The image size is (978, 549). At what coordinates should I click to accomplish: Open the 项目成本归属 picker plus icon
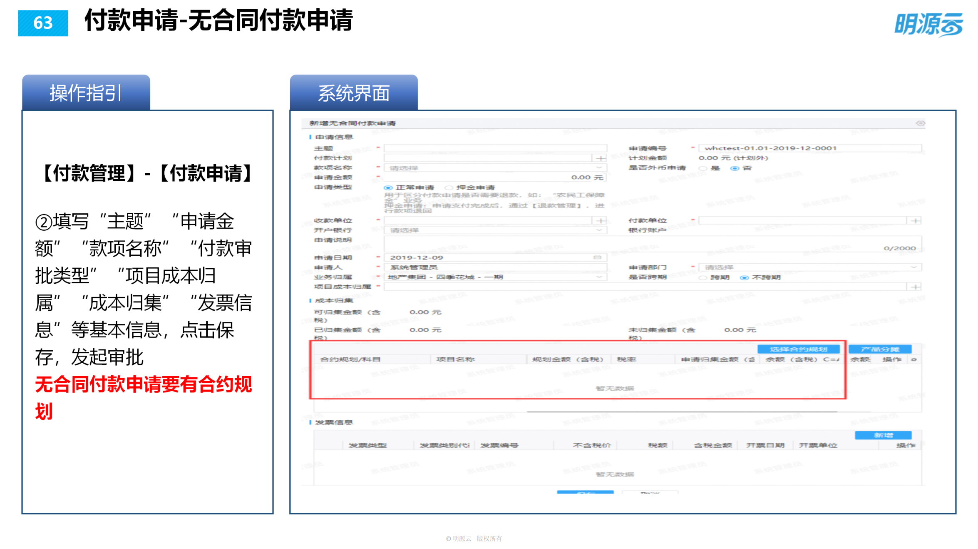pos(916,287)
